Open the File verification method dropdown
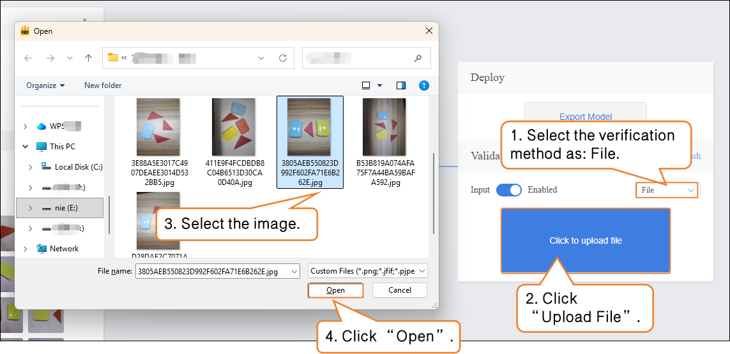 pyautogui.click(x=666, y=190)
